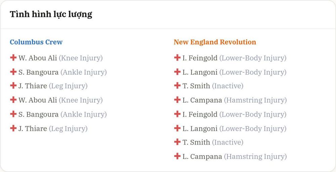Viewport: 336px width, 172px height.
Task: Click the second W. Abou Ali player name
Action: [38, 100]
